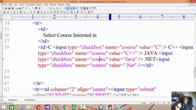Click the Cut scissors icon
Viewport: 196px width, 110px height.
click(x=30, y=8)
